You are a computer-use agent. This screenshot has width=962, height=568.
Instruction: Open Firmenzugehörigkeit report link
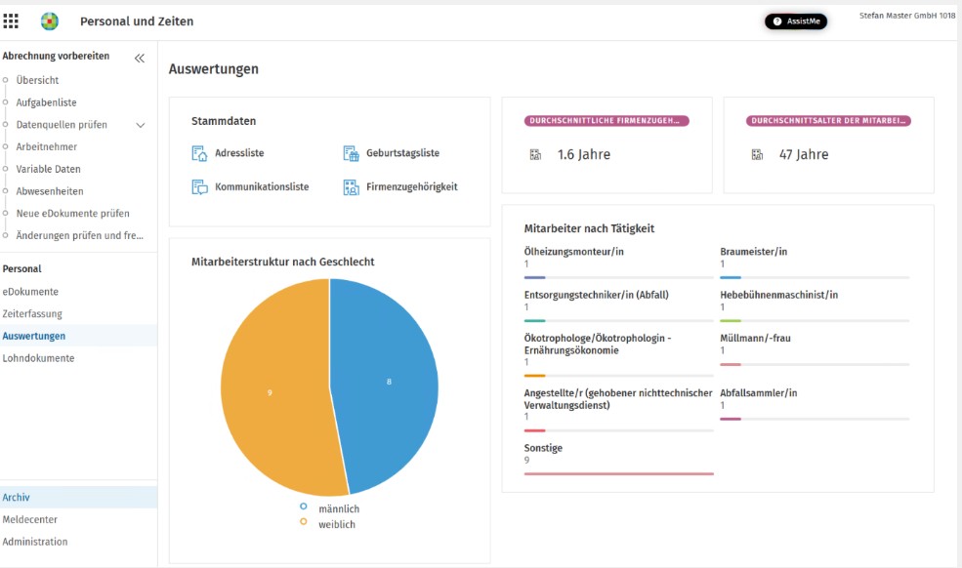coord(412,187)
